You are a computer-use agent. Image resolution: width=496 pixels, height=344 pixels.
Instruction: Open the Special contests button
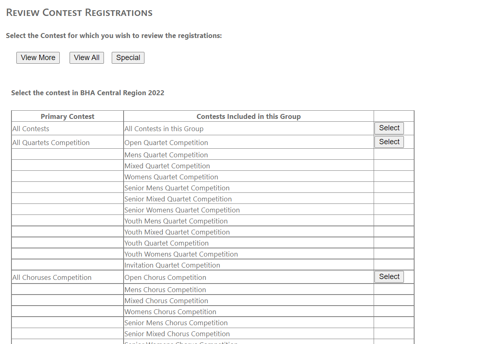(128, 58)
